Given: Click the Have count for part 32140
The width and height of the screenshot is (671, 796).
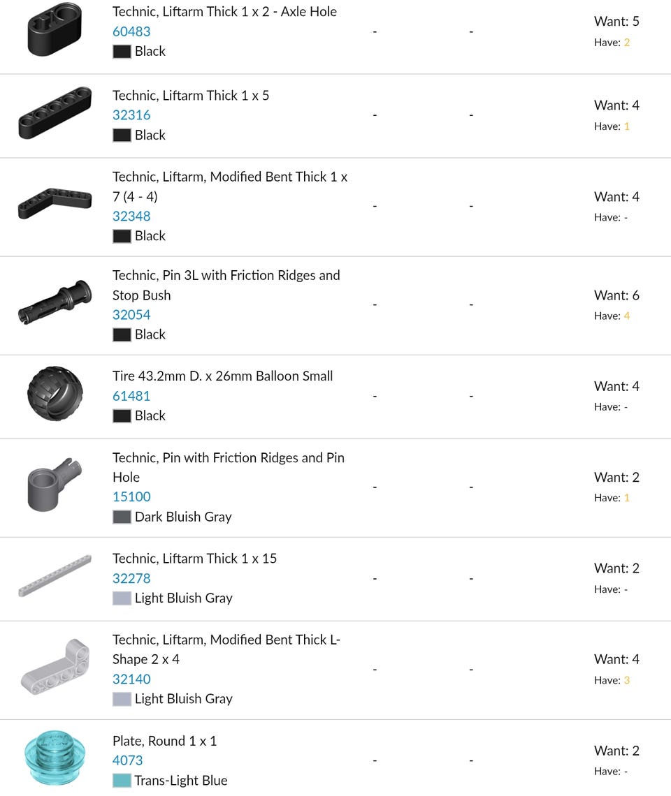Looking at the screenshot, I should (x=626, y=680).
